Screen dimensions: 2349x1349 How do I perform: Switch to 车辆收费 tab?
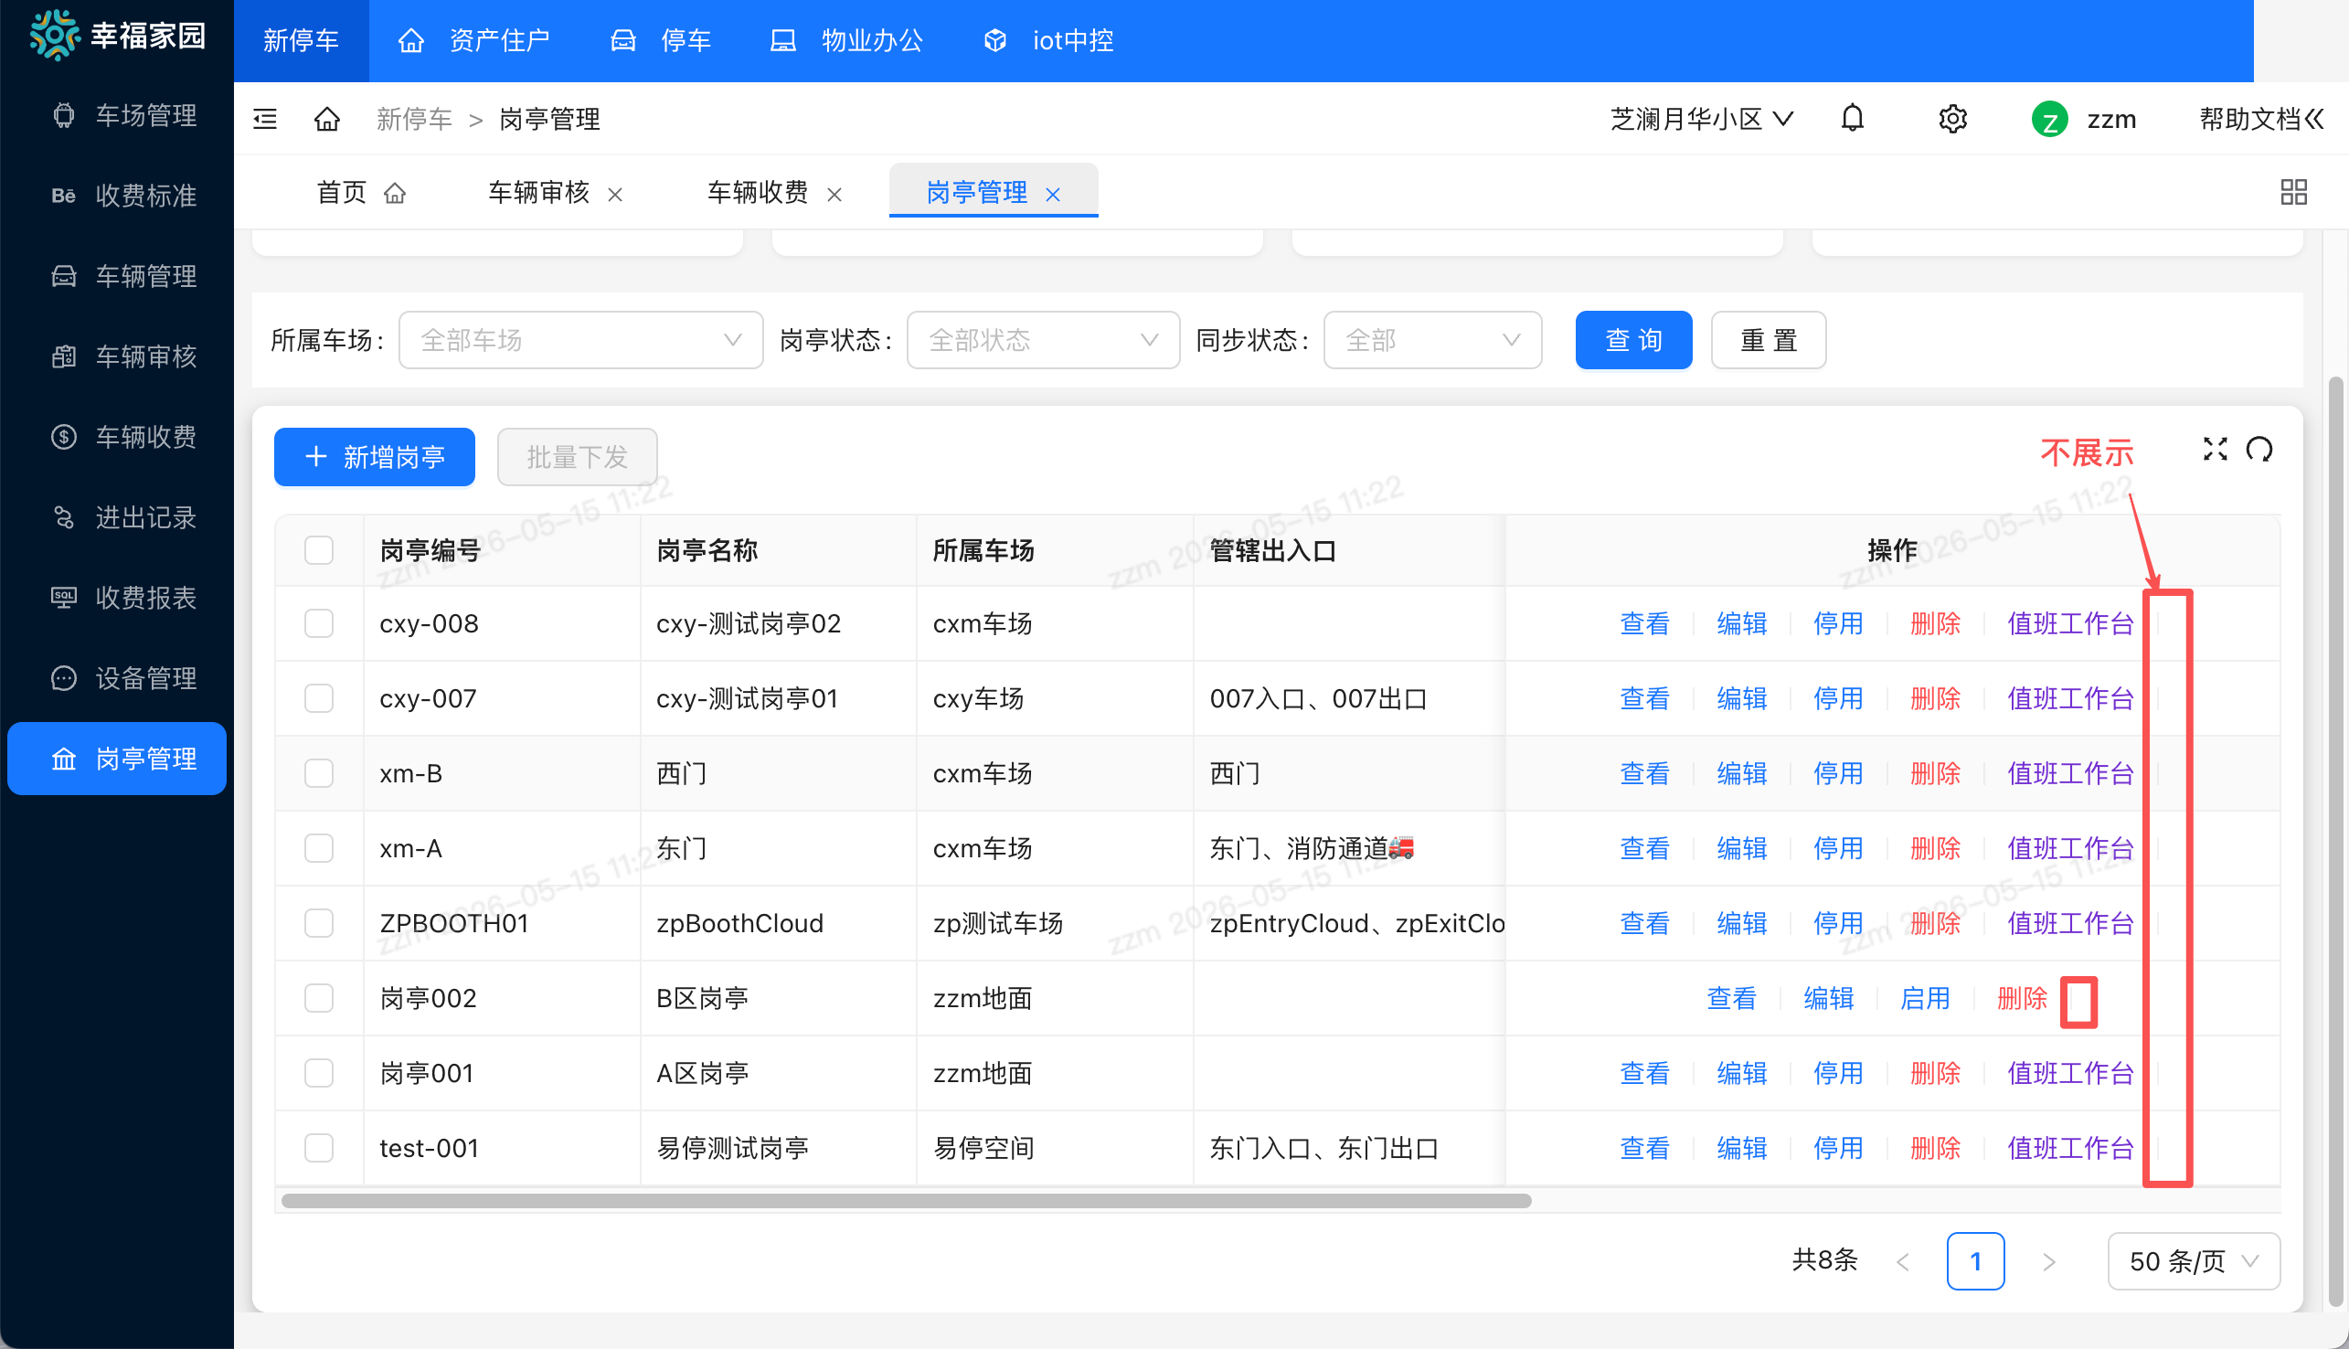[758, 193]
